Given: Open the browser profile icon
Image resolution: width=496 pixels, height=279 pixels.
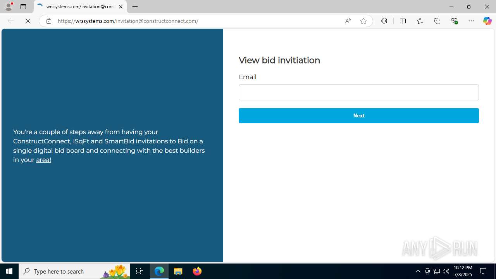Looking at the screenshot, I should click(x=9, y=7).
